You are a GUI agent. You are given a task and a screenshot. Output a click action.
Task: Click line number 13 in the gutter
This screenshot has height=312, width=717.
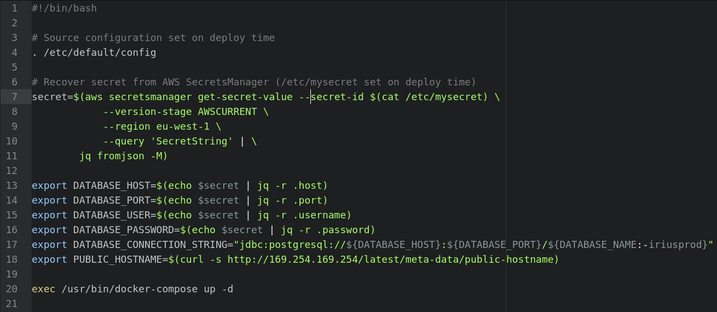[x=11, y=186]
